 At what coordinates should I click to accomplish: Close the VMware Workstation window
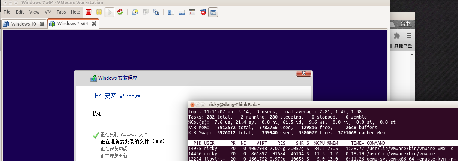[5, 2]
